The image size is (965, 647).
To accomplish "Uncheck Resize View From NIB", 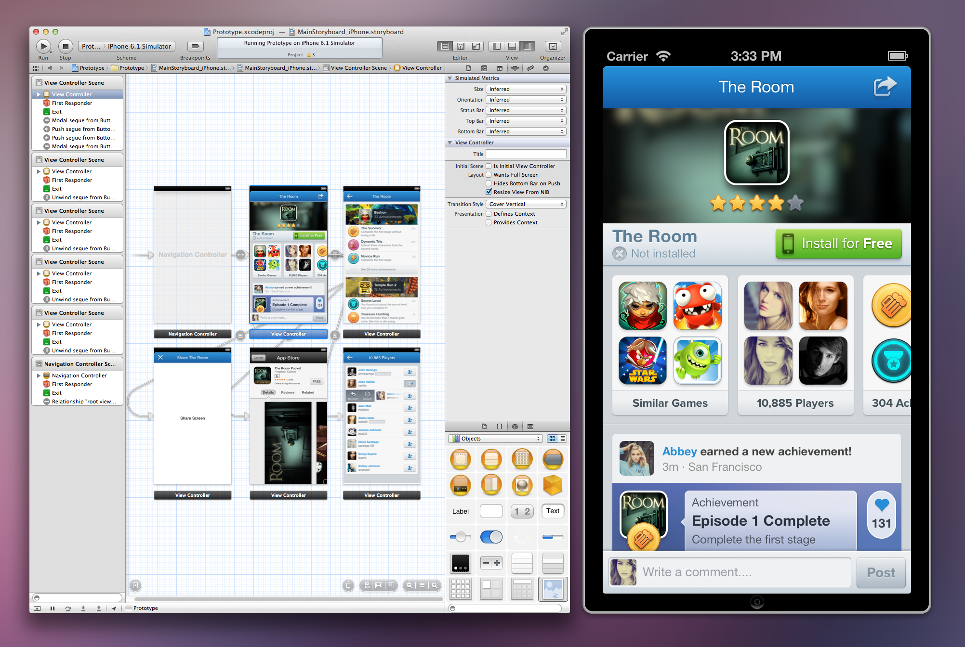I will point(489,192).
